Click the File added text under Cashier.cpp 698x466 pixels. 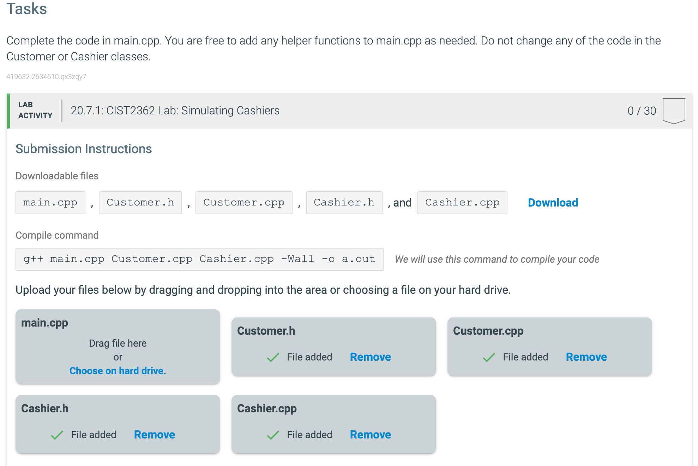pyautogui.click(x=309, y=435)
